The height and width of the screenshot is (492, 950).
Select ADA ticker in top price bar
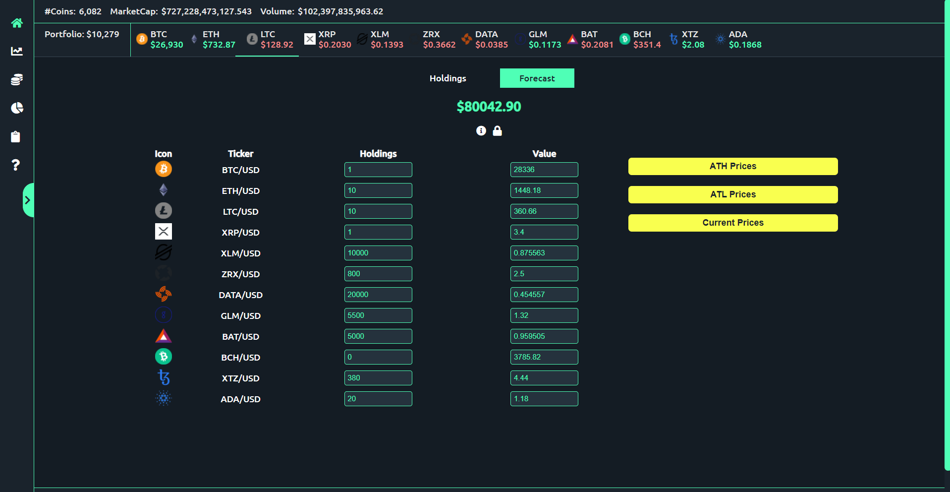[738, 40]
